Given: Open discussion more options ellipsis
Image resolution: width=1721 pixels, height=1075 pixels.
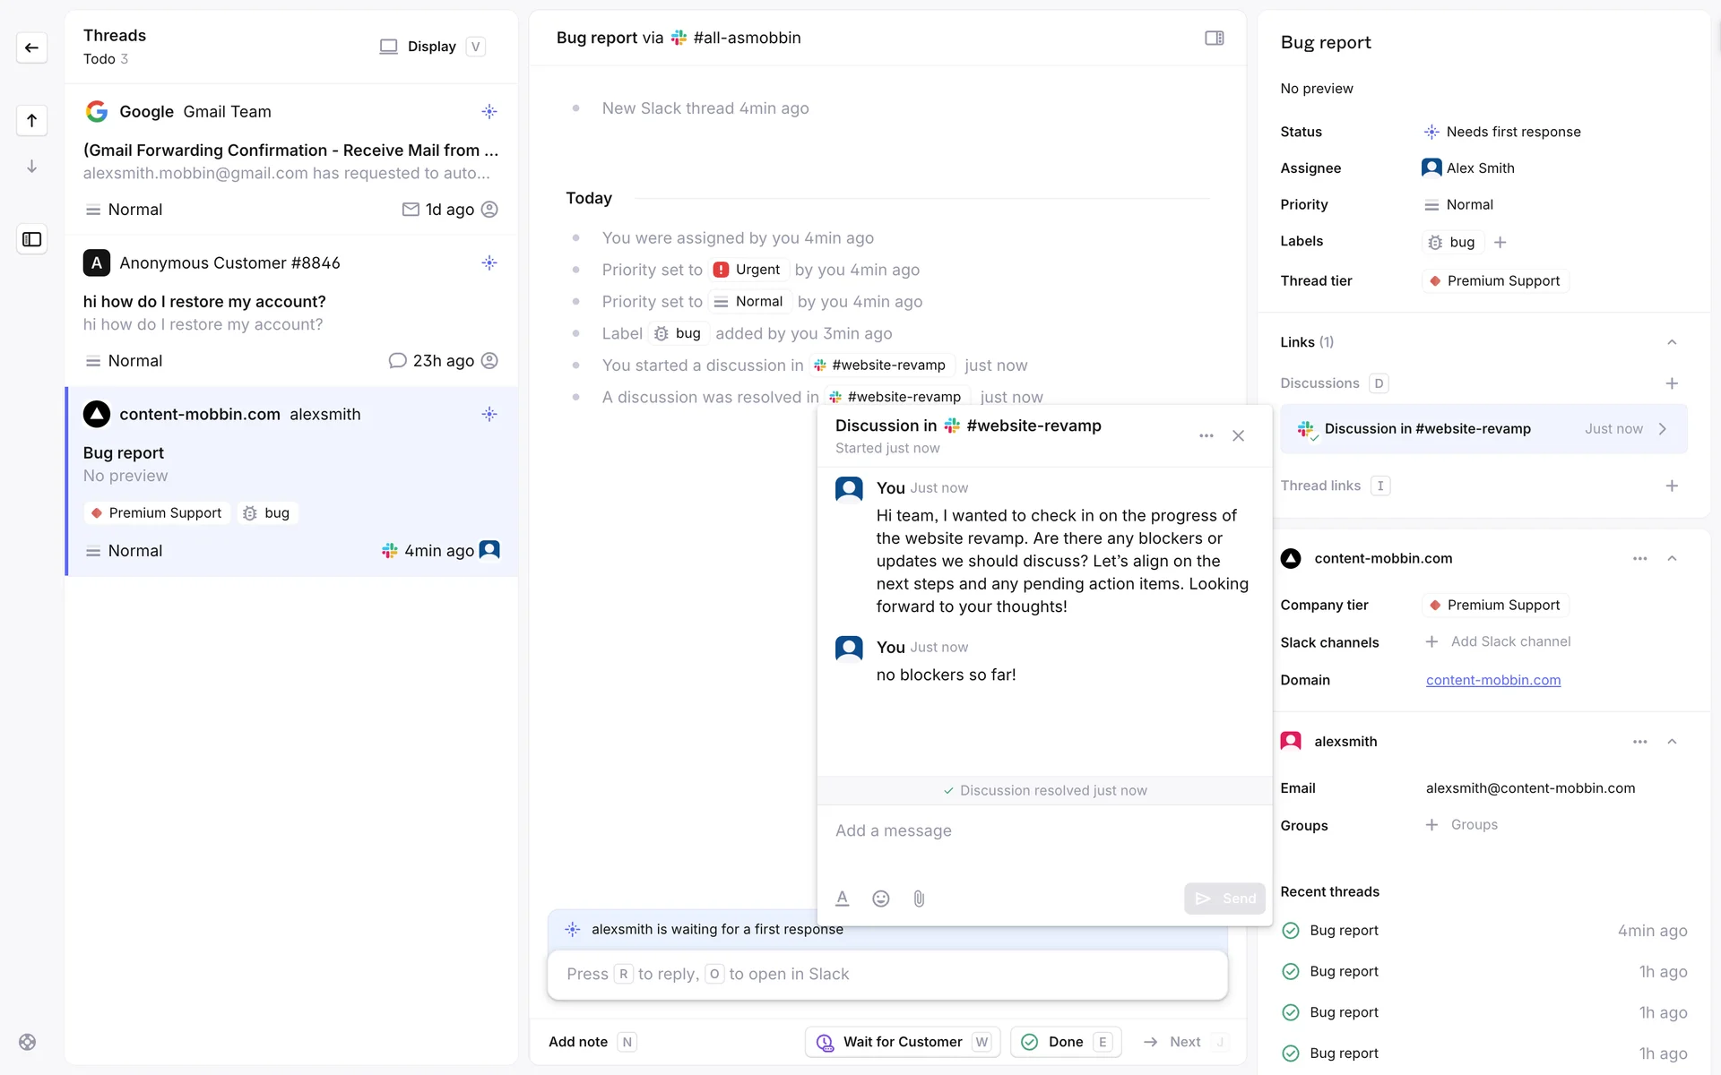Looking at the screenshot, I should tap(1206, 436).
